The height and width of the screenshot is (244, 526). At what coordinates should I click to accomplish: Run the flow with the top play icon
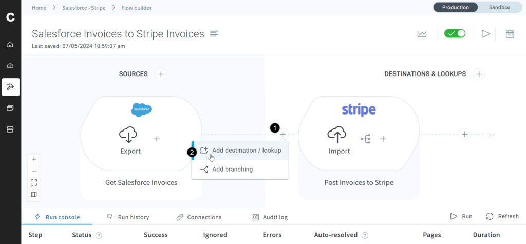click(485, 34)
